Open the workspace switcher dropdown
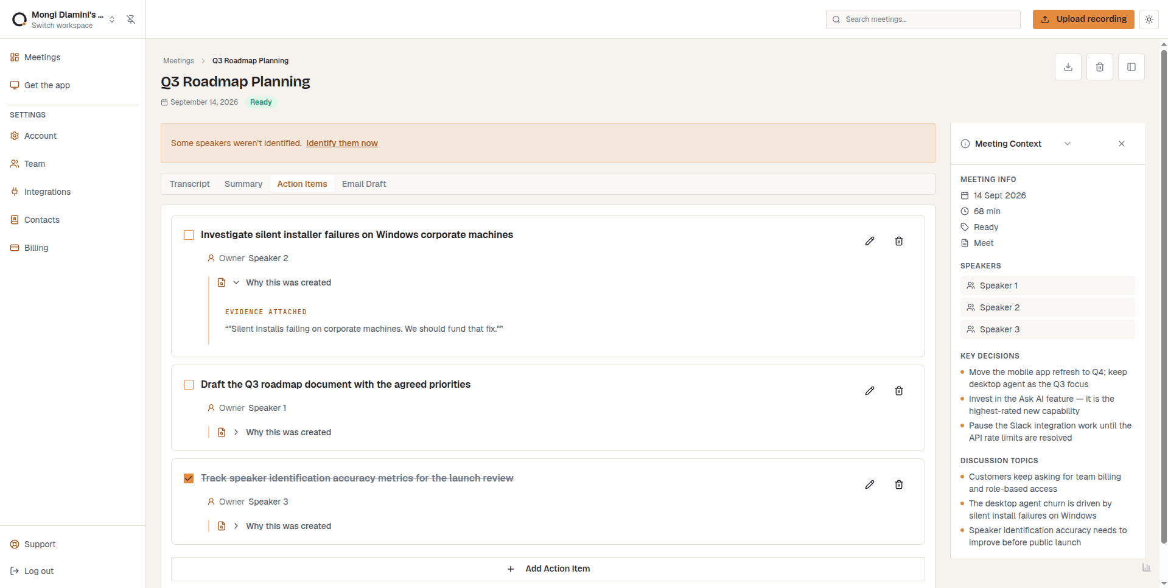Viewport: 1168px width, 588px height. (112, 19)
